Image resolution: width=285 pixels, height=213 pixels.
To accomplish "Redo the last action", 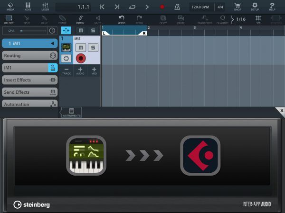I will (139, 20).
